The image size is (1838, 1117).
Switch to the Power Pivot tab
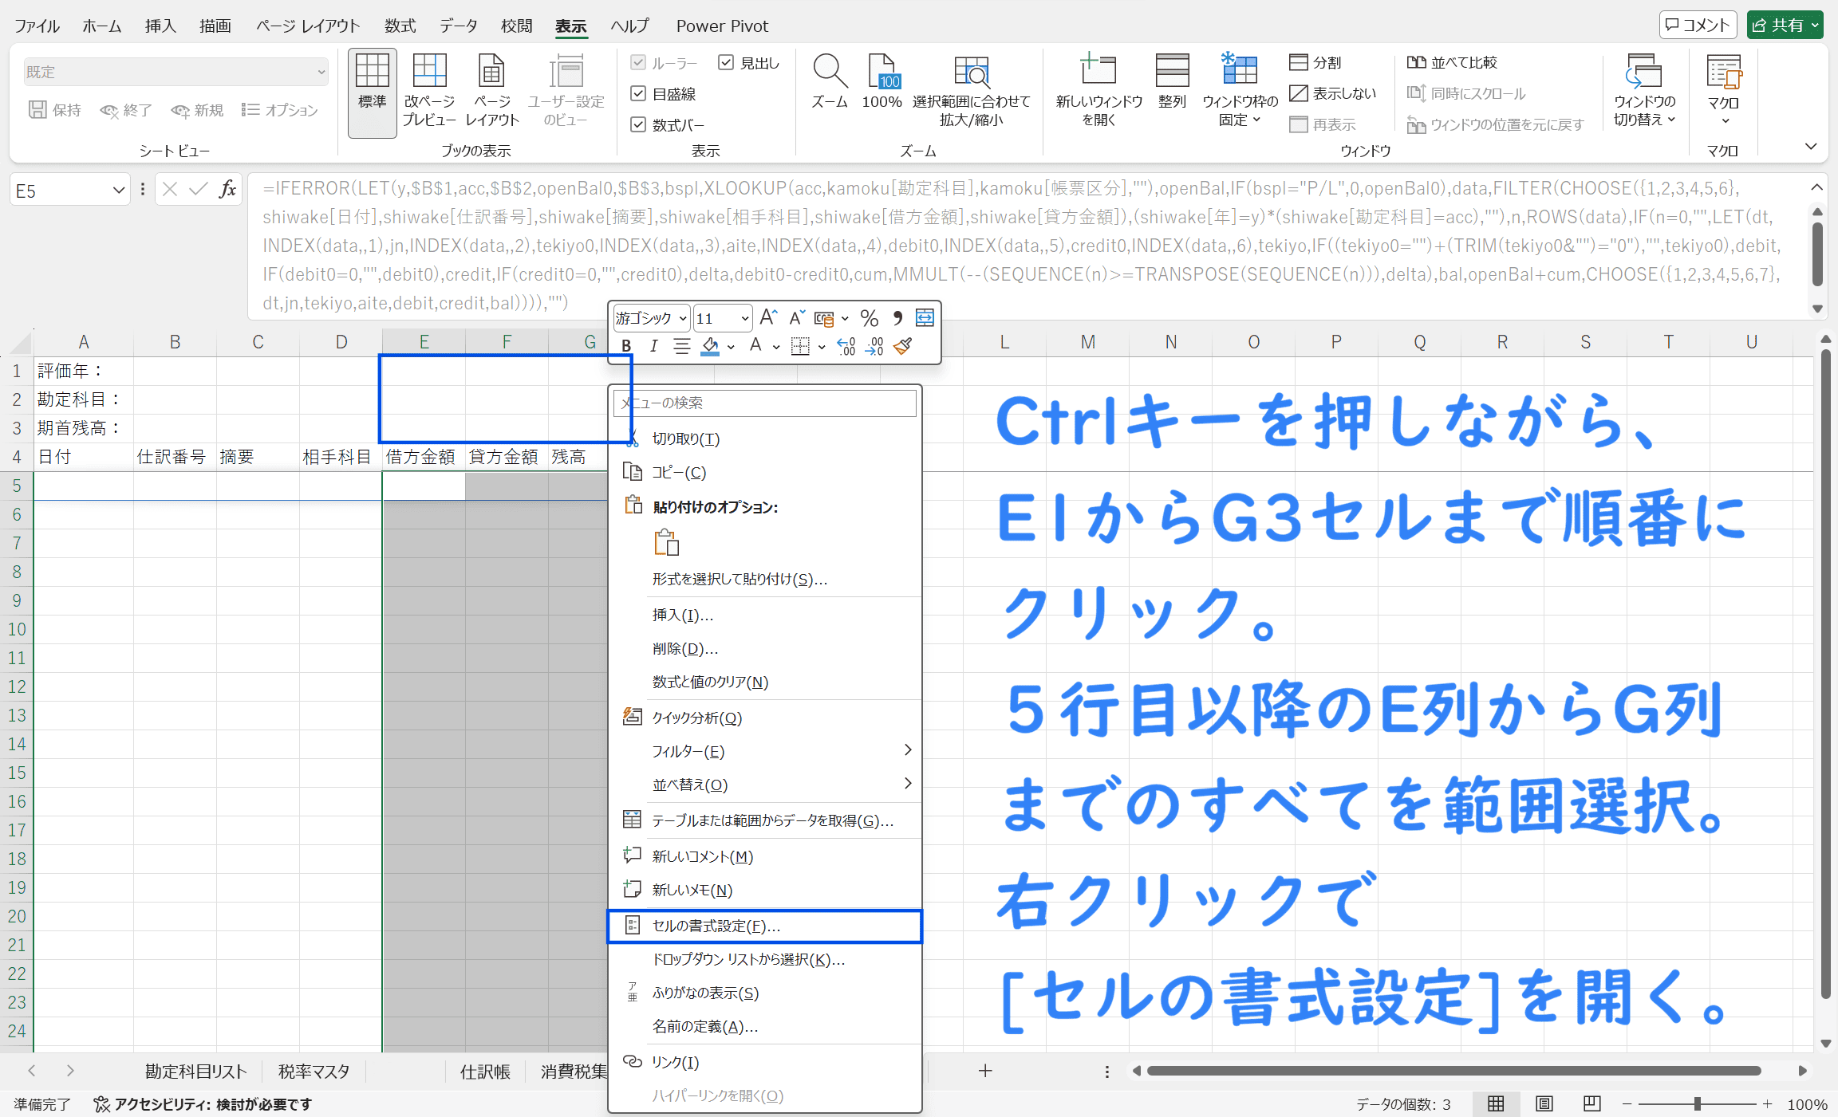722,26
